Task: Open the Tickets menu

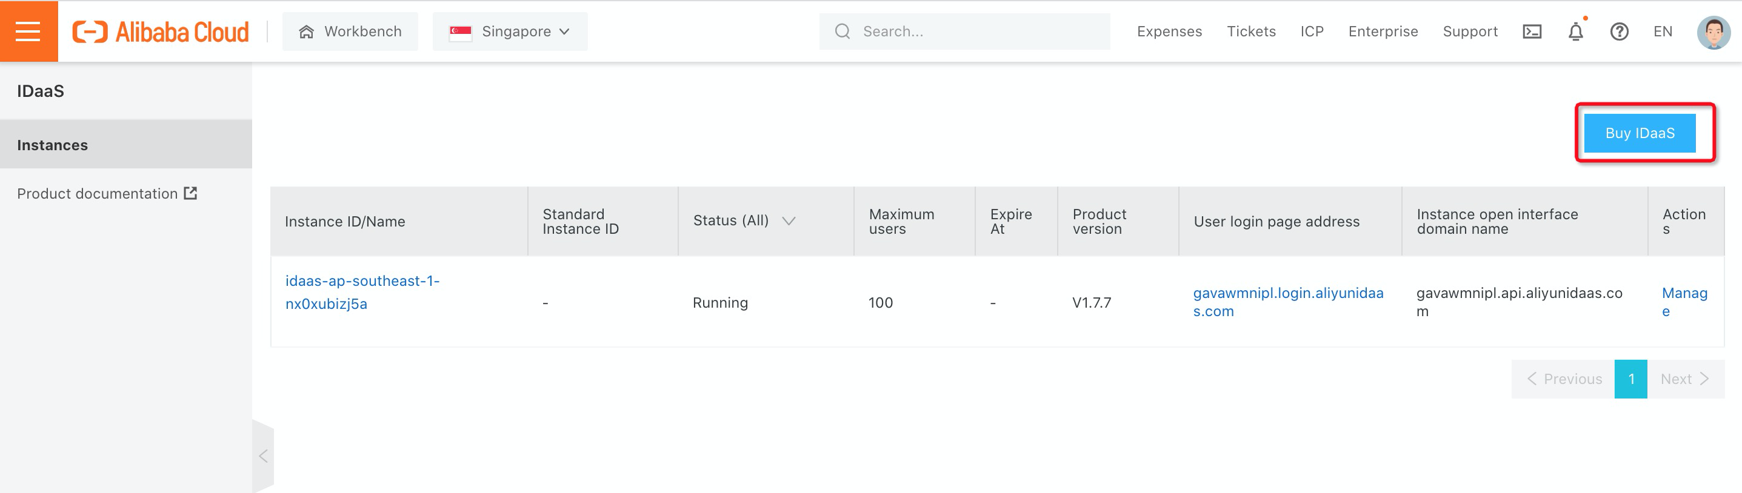Action: (1251, 31)
